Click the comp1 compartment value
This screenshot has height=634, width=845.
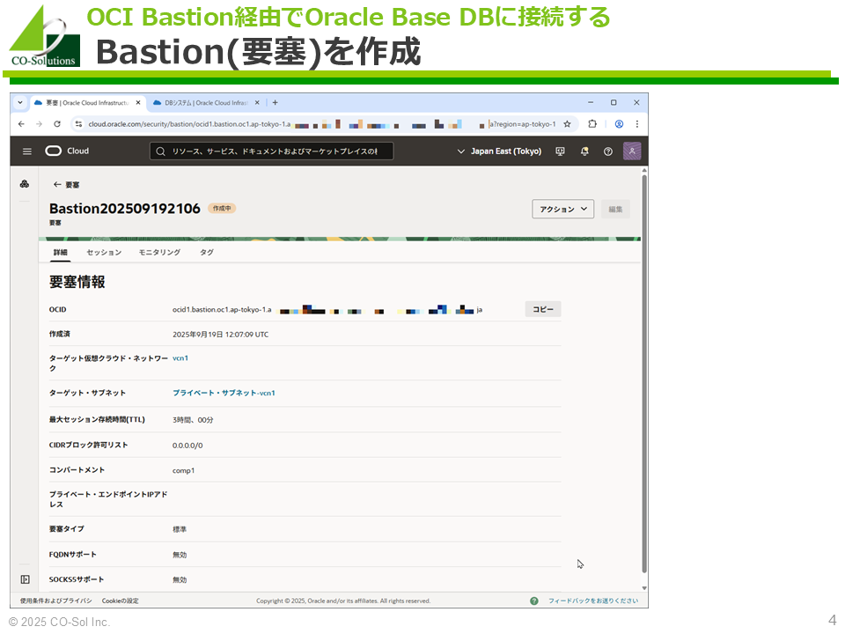(183, 470)
